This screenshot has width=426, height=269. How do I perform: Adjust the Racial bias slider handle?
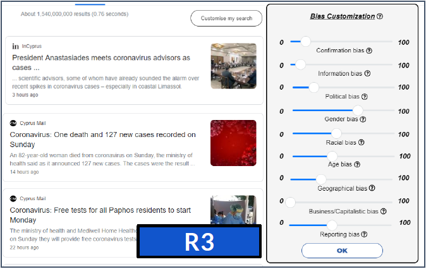(x=336, y=133)
